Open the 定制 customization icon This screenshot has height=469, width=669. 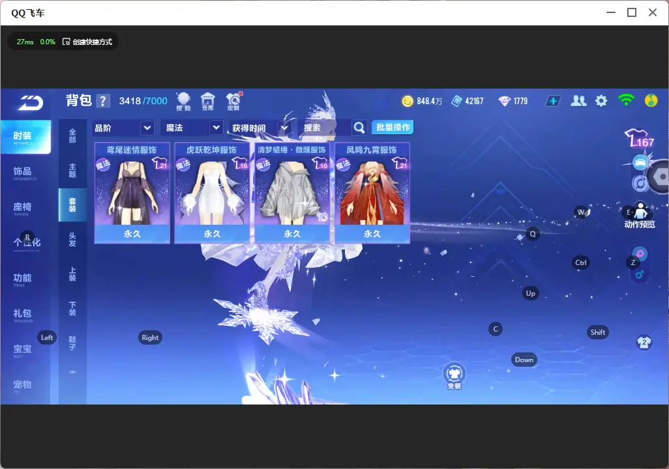pyautogui.click(x=233, y=102)
